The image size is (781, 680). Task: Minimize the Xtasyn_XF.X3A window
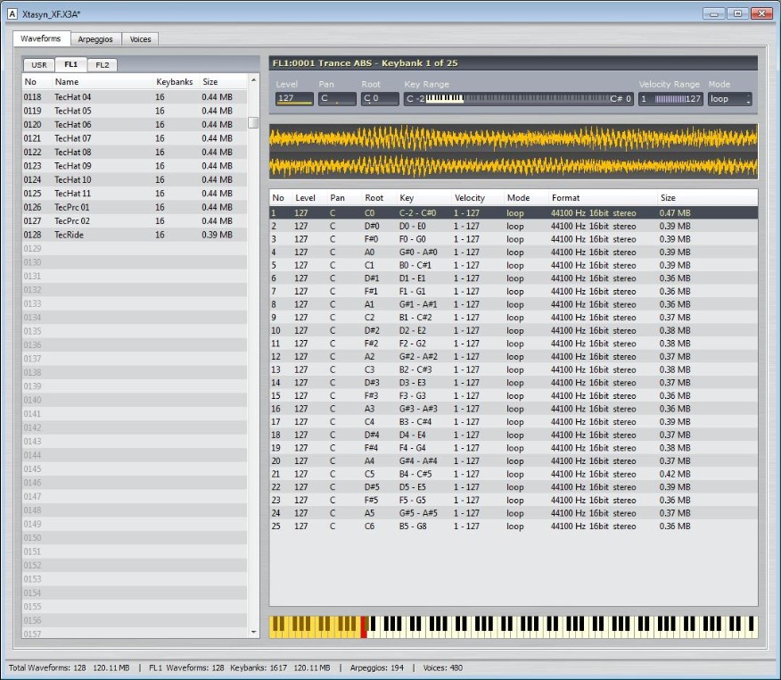tap(713, 13)
